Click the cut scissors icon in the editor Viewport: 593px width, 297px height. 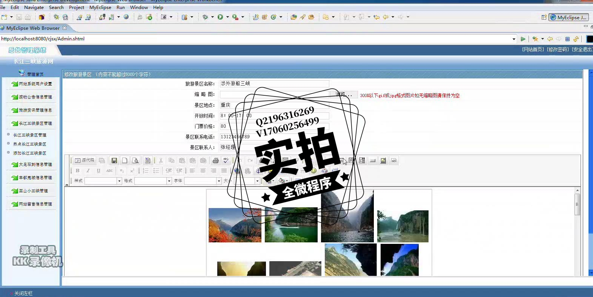pyautogui.click(x=161, y=161)
